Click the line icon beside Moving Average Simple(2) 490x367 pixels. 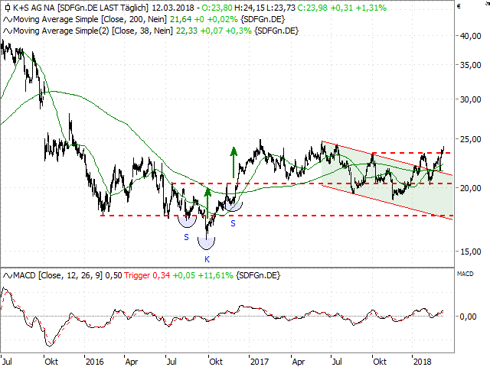click(8, 31)
